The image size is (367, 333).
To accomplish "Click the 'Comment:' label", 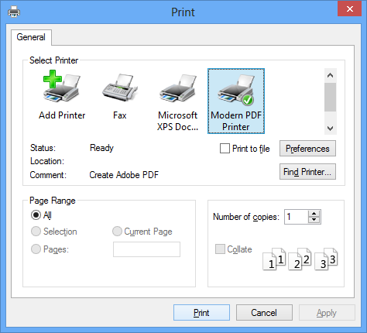I will [48, 175].
